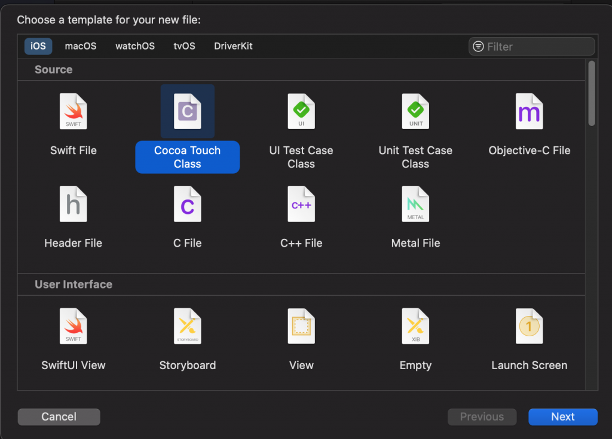The height and width of the screenshot is (439, 612).
Task: Click the template list vertical scrollbar
Action: (x=592, y=94)
